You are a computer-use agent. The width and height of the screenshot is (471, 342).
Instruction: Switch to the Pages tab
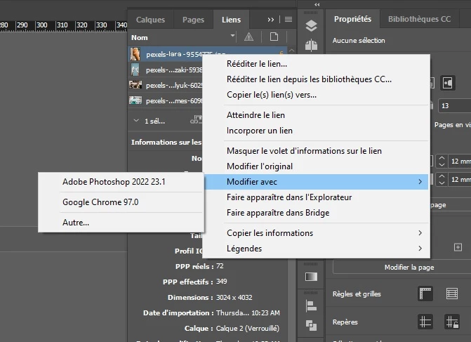193,20
